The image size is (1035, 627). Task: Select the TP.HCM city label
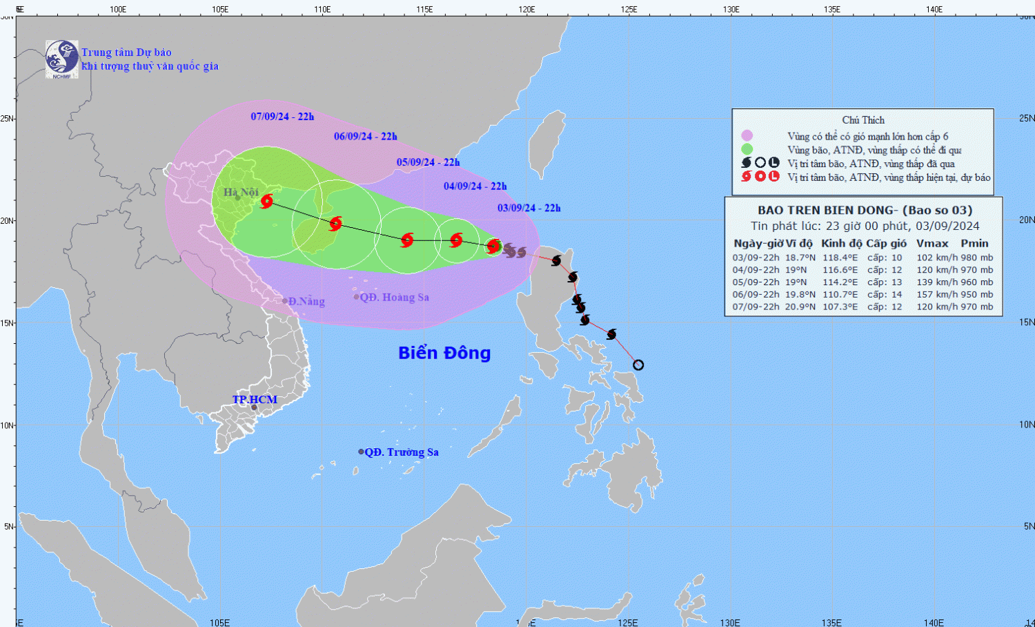[x=255, y=399]
